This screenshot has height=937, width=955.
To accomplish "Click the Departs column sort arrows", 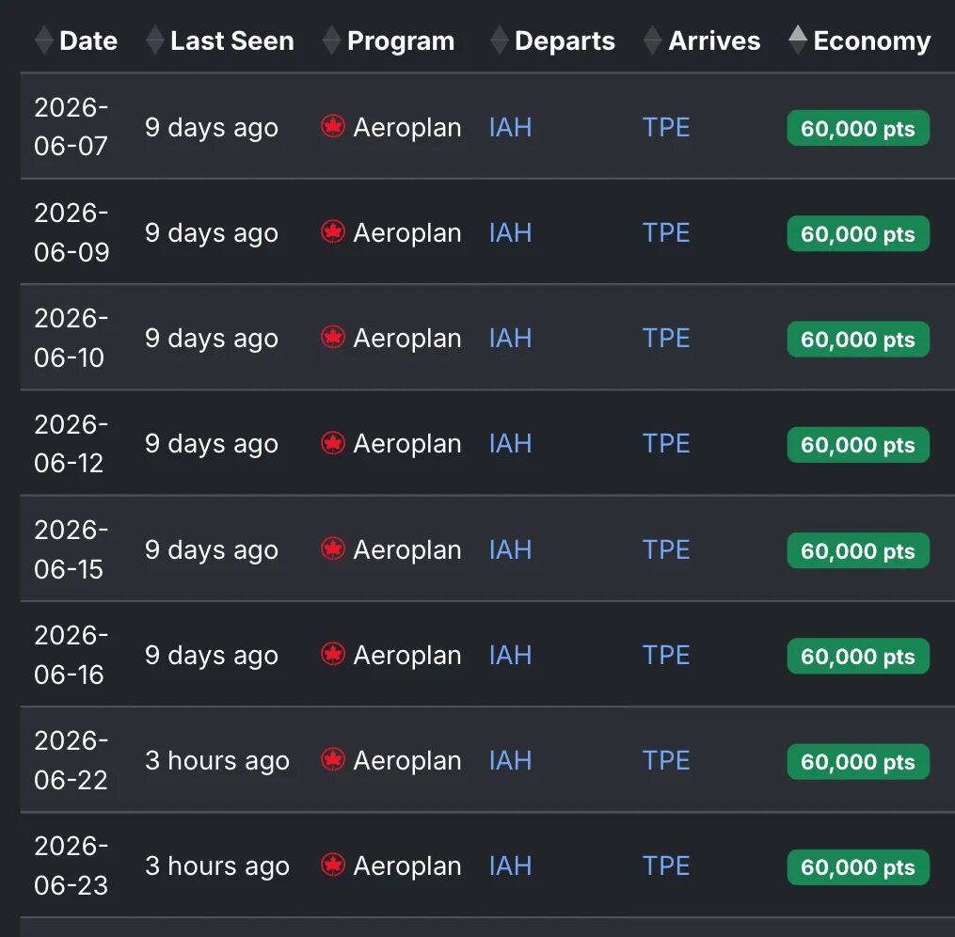I will point(500,40).
